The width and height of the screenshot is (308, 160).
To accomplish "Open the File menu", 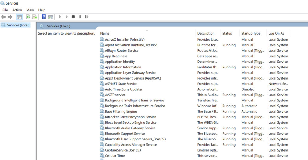I will click(5, 10).
